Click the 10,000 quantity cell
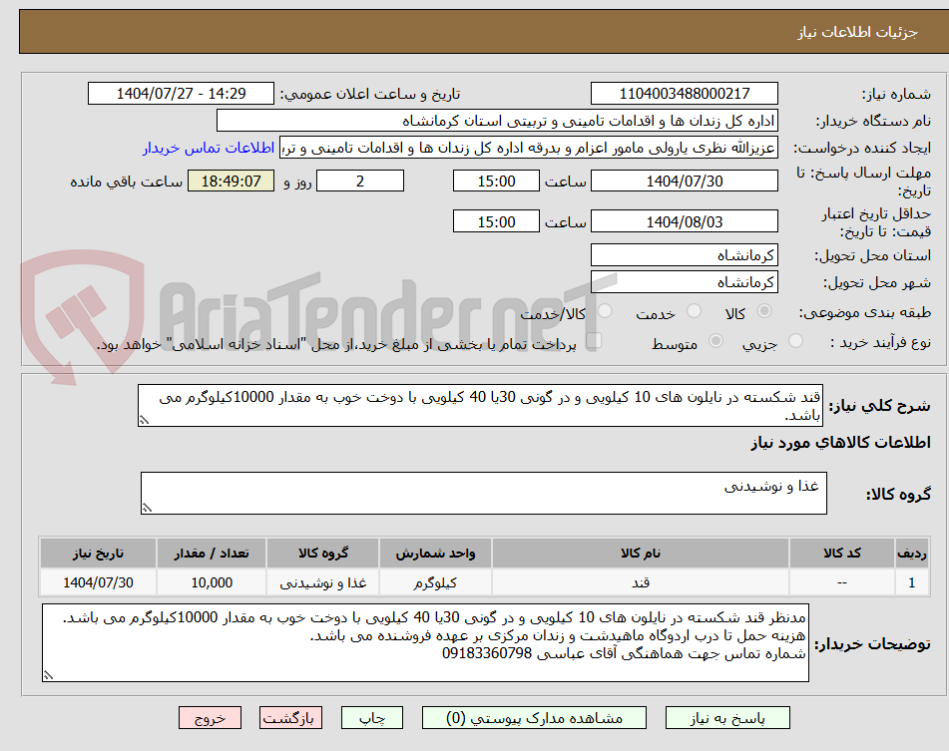Image resolution: width=949 pixels, height=751 pixels. click(212, 582)
